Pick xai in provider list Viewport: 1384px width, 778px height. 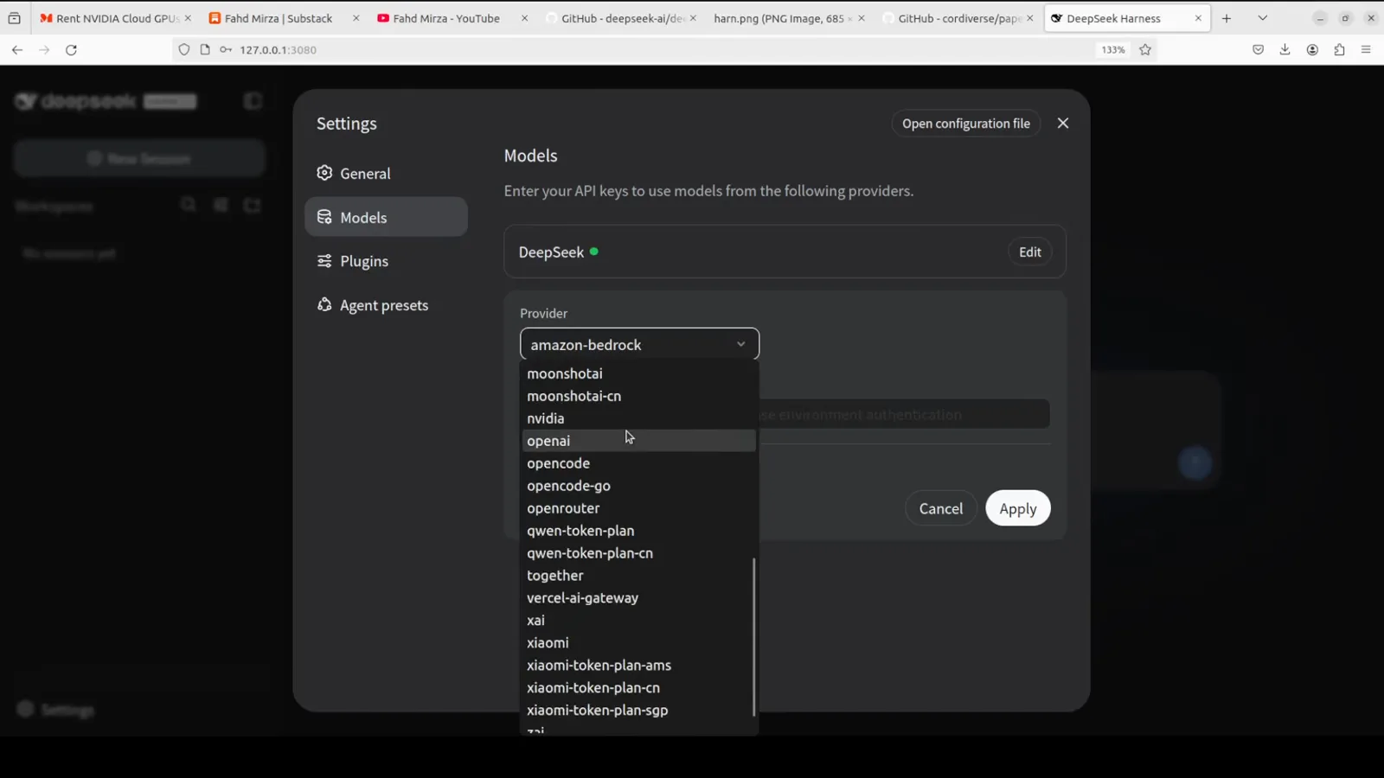[638, 621]
